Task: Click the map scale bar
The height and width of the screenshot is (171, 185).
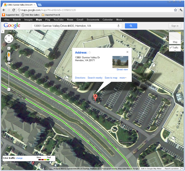Action: [10, 164]
